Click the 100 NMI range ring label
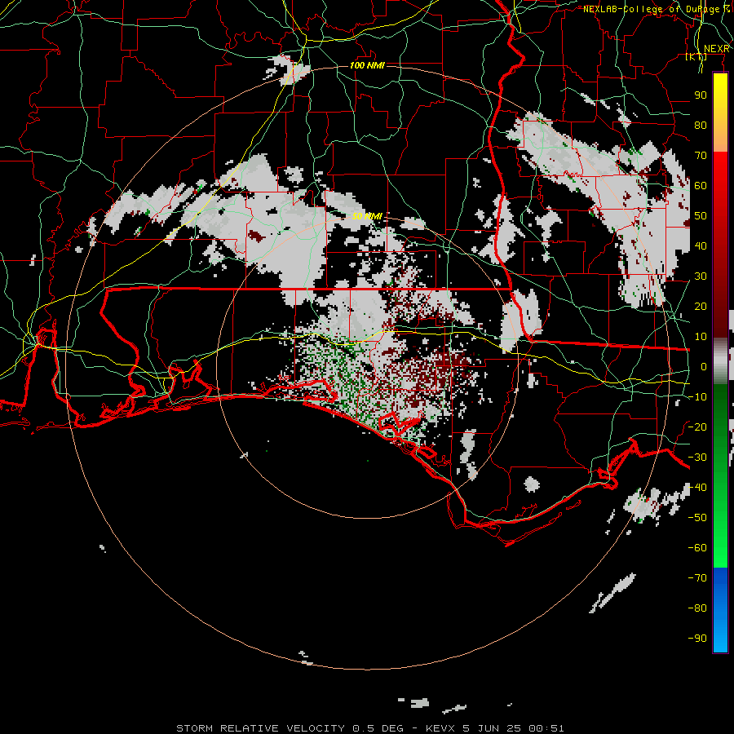 coord(368,65)
